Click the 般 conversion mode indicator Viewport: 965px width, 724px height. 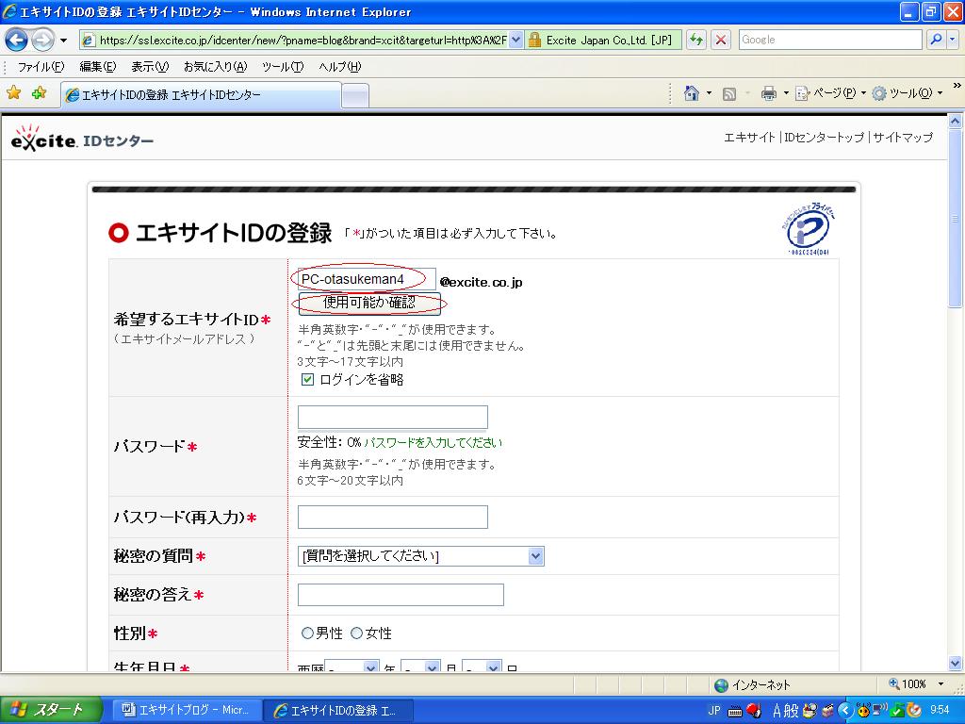(791, 711)
